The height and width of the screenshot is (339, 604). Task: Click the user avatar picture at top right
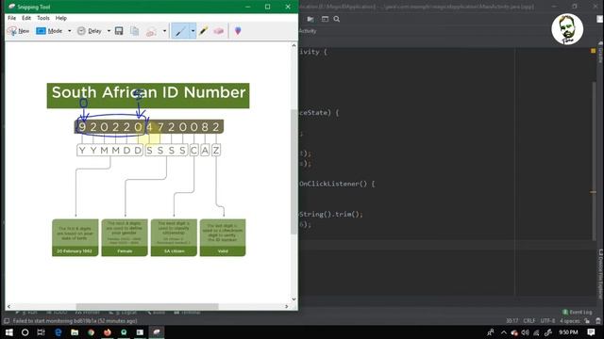click(x=567, y=29)
